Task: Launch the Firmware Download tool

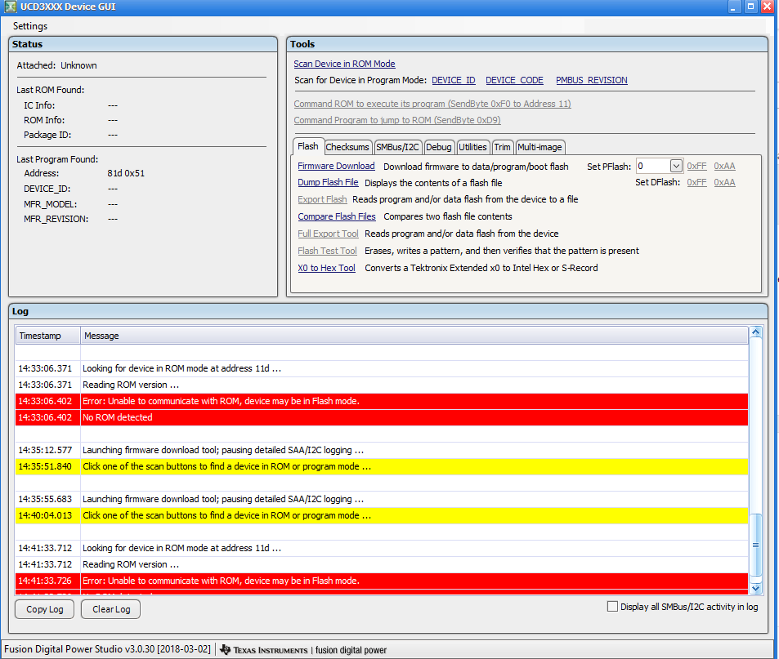Action: click(x=336, y=167)
